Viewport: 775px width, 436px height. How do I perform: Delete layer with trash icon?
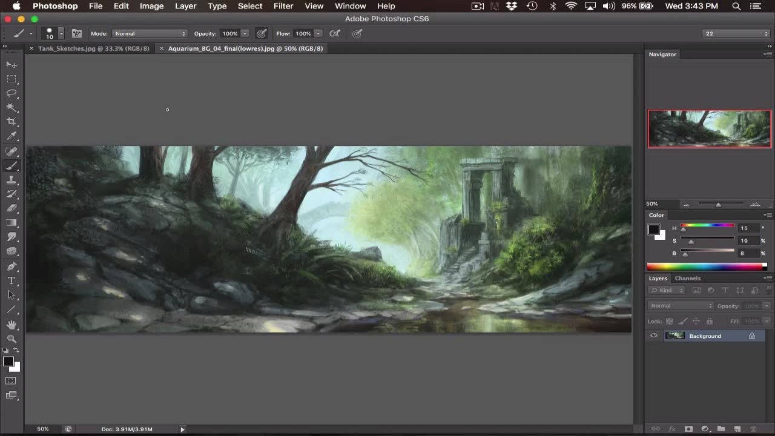pos(754,429)
